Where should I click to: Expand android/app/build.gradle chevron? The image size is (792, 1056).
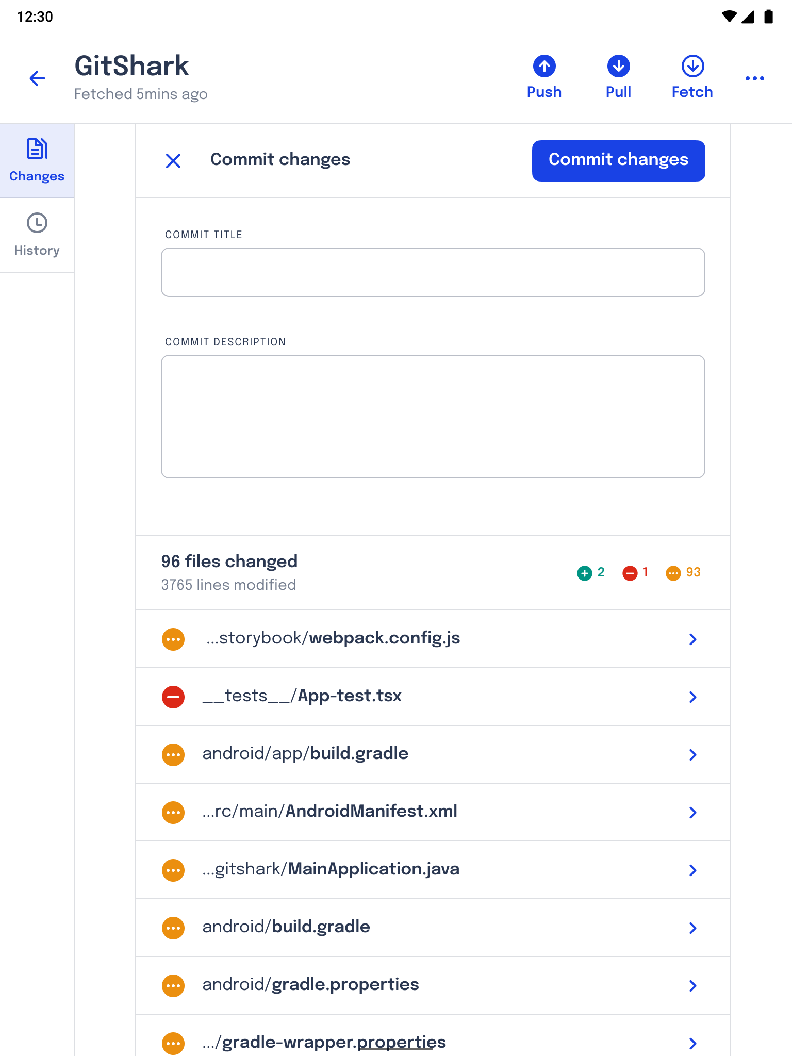pyautogui.click(x=692, y=755)
